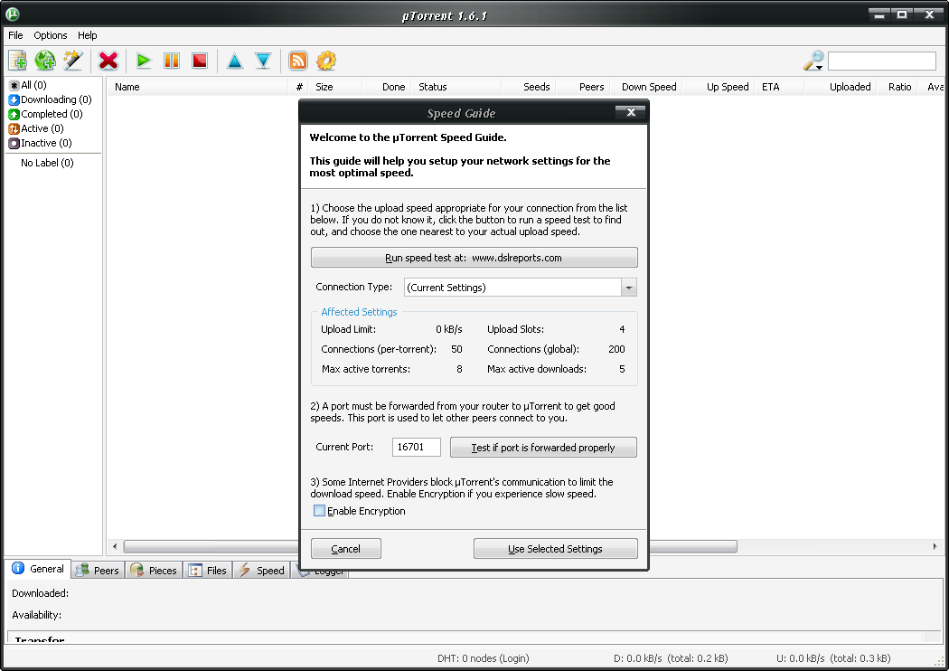Screen dimensions: 949x671
Task: Sort the torrent list by the Status column
Action: [457, 87]
